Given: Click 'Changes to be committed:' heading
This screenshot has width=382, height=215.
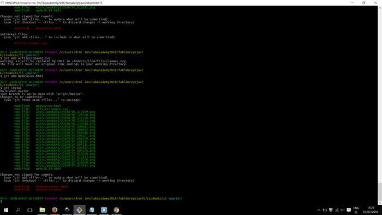Looking at the screenshot, I should (21, 97).
